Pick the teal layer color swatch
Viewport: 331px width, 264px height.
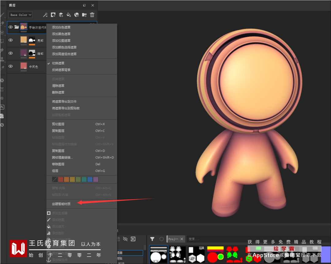[84, 179]
